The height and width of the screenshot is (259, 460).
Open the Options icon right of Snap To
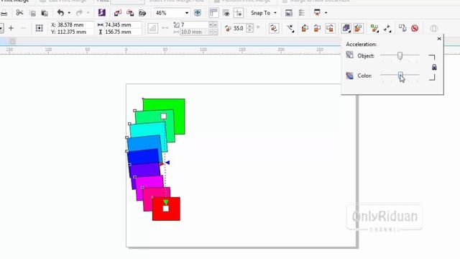pyautogui.click(x=289, y=13)
